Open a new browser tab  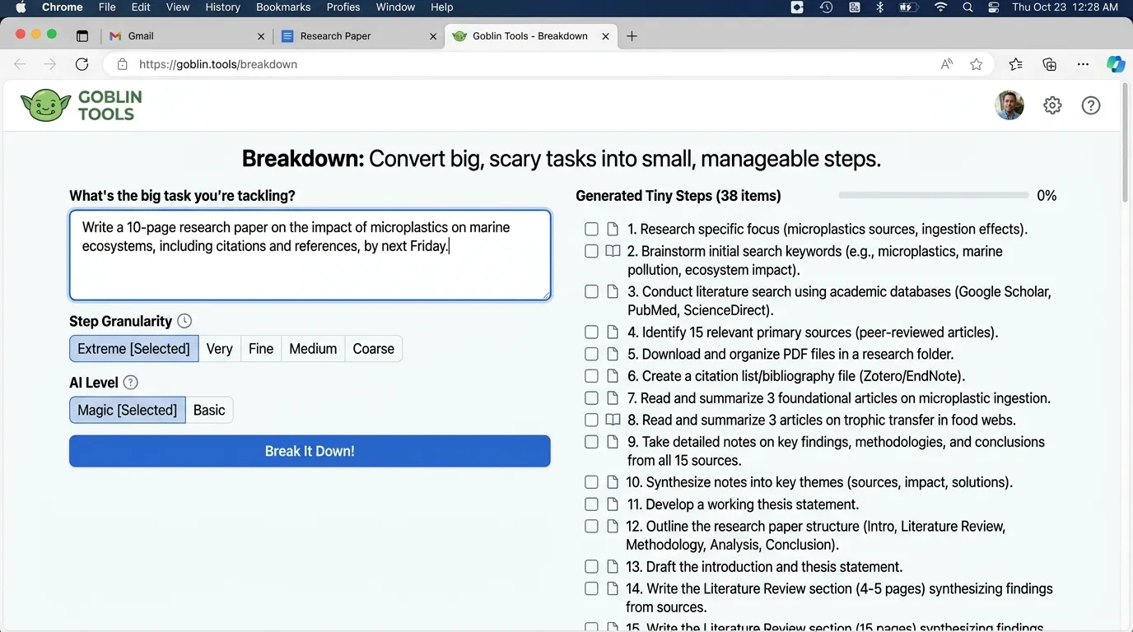point(632,36)
